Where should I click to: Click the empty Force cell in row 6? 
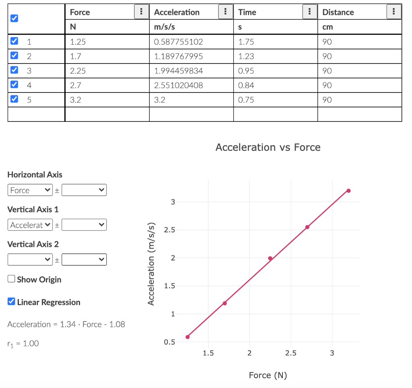tap(107, 114)
